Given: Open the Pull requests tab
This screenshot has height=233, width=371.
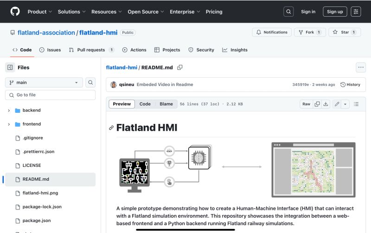Looking at the screenshot, I should tap(91, 50).
